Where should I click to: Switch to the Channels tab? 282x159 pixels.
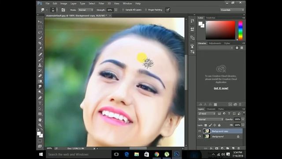point(211,109)
